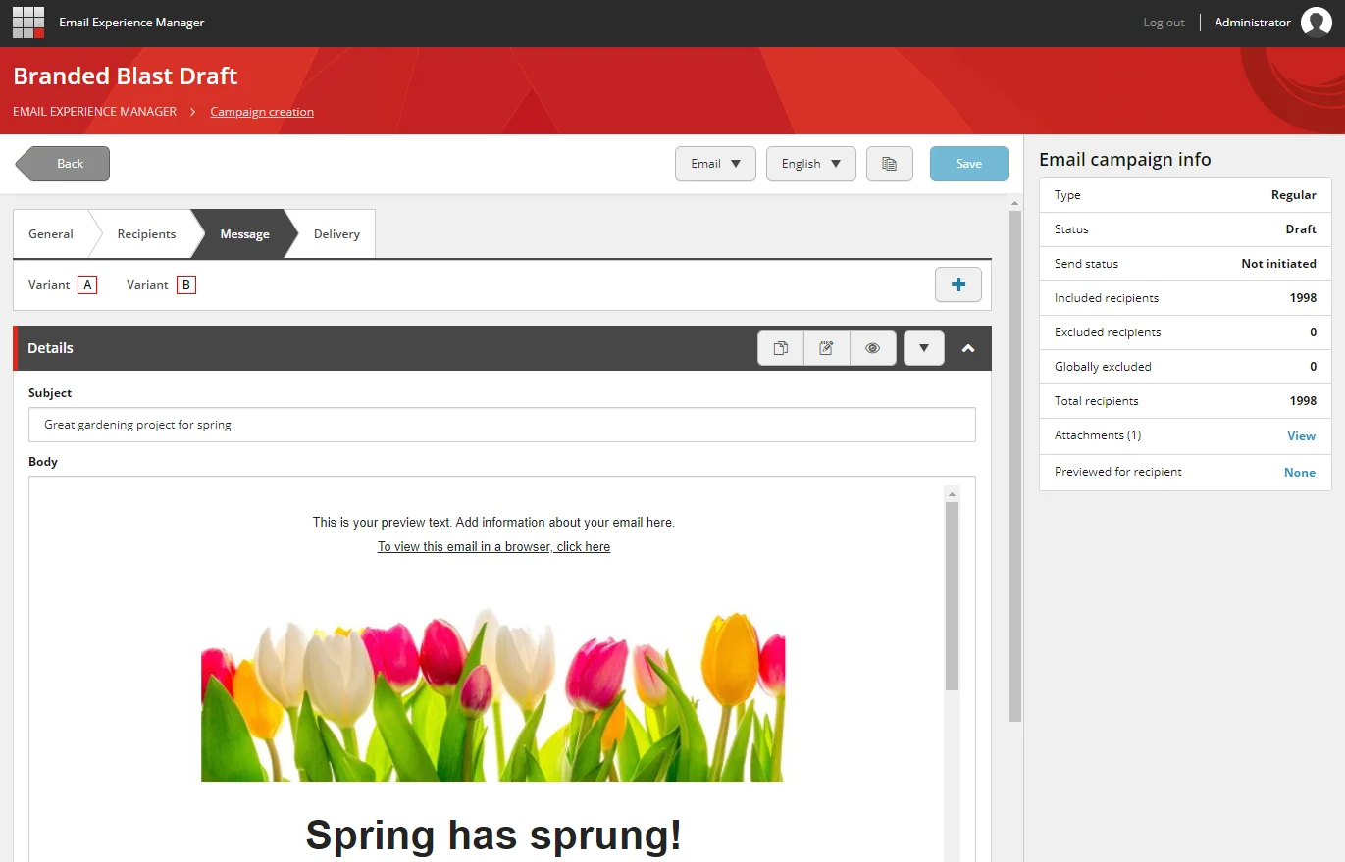Open the Email dropdown
1345x862 pixels.
[x=715, y=164]
